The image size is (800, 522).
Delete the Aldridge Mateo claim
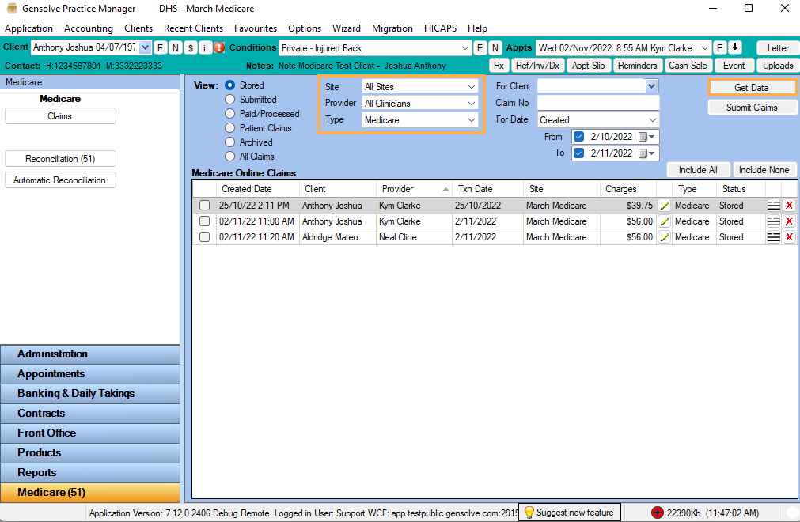click(789, 237)
